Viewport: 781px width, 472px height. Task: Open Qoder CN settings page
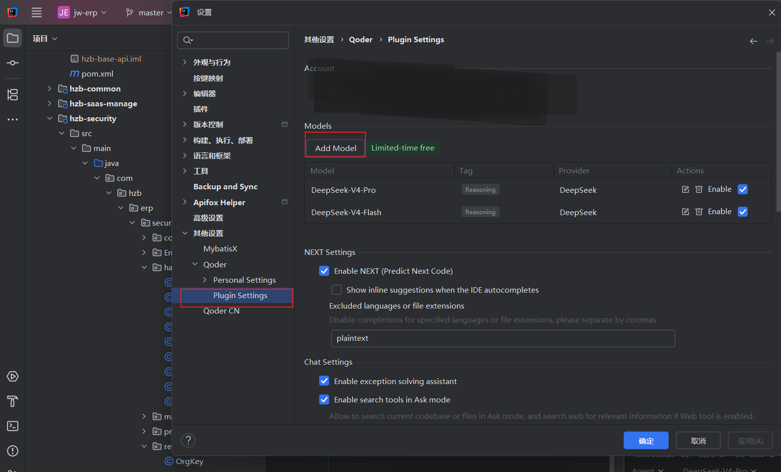pyautogui.click(x=221, y=311)
